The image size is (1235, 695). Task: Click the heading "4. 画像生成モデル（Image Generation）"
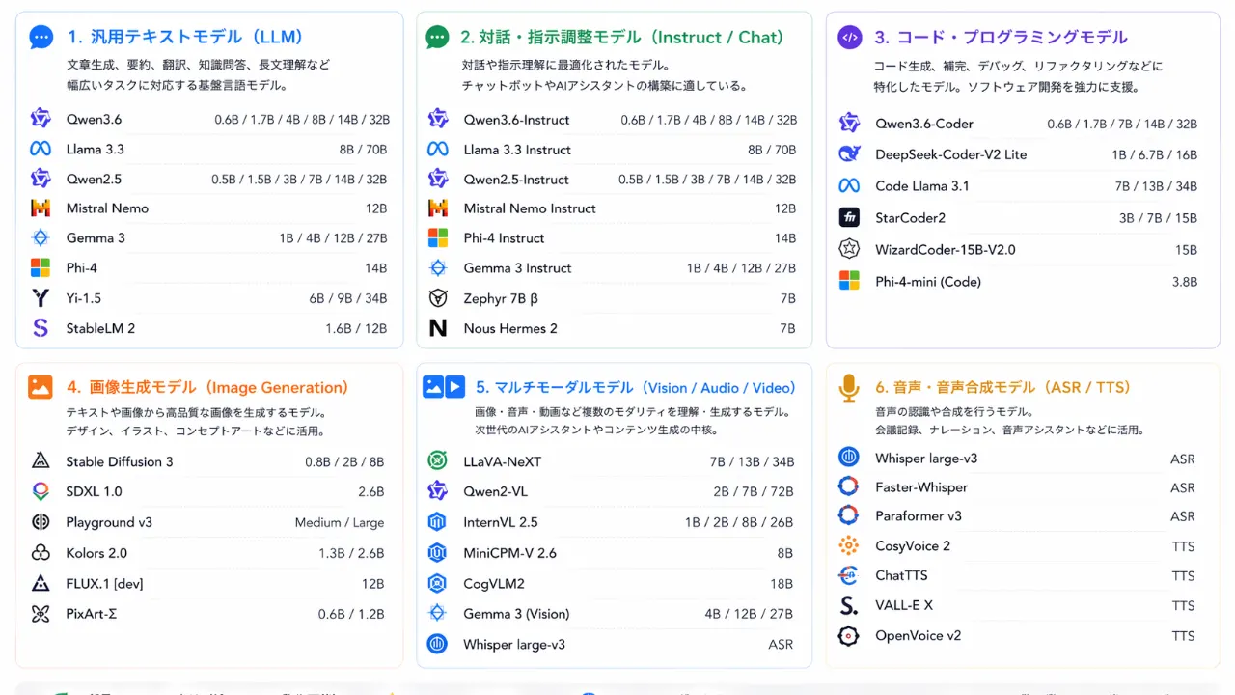(x=207, y=387)
